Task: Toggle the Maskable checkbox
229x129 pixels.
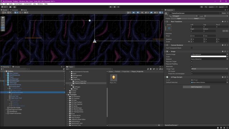Action: point(192,66)
